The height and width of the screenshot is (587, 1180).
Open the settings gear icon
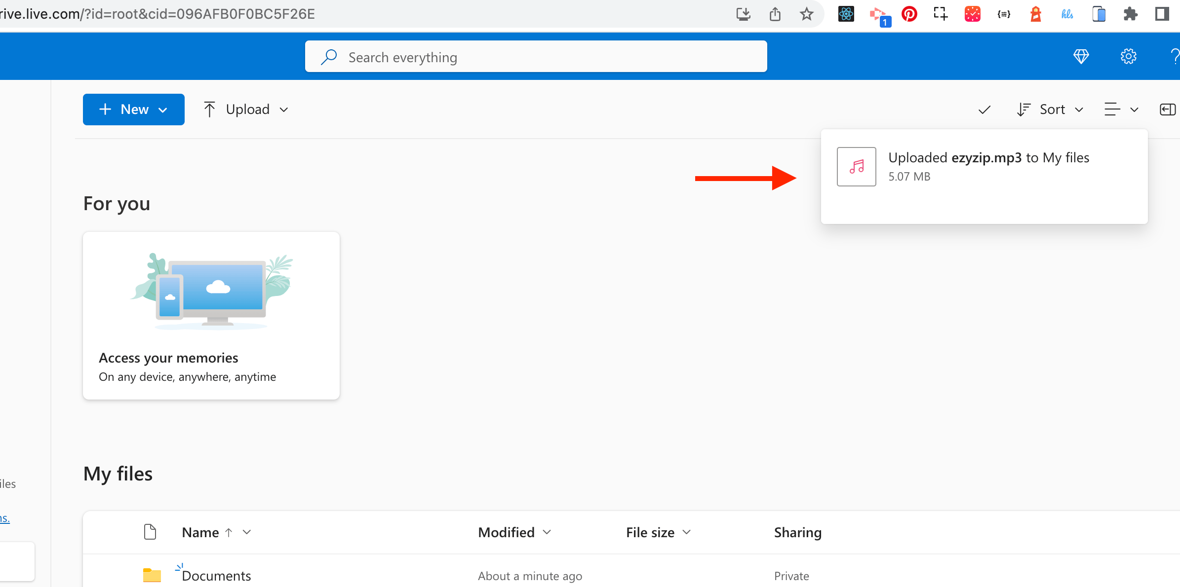pos(1128,57)
